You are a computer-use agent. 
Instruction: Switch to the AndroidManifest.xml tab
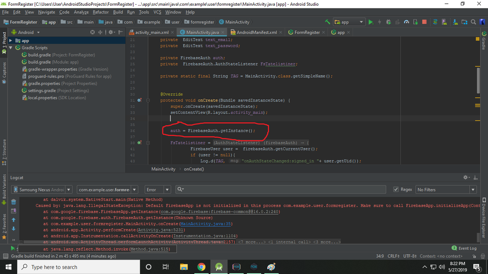point(257,32)
